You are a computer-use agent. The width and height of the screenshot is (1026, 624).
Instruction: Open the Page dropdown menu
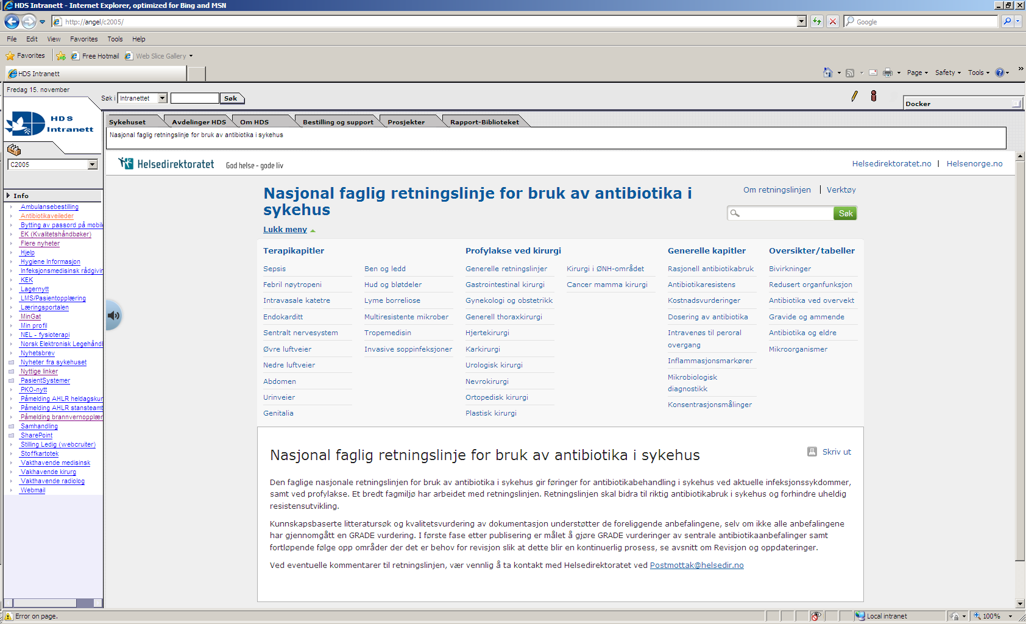coord(917,73)
